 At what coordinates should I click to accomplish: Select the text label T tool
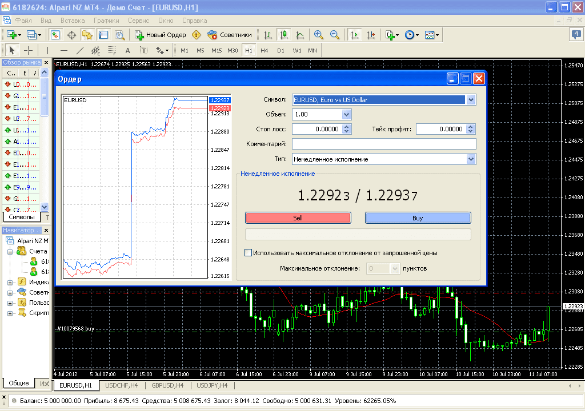pos(143,50)
